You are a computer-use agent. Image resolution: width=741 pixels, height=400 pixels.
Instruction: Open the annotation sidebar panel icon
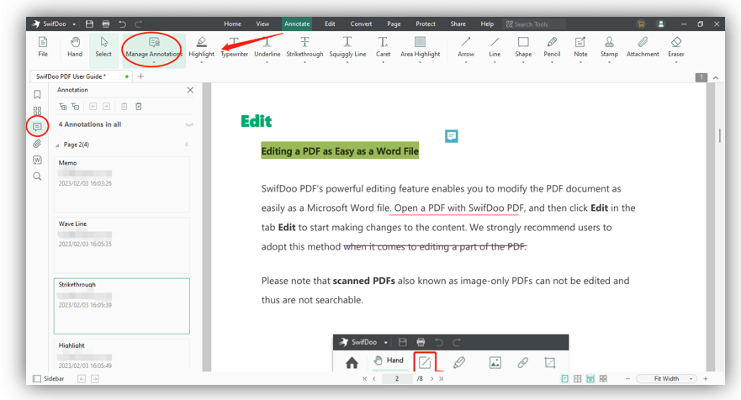(37, 127)
